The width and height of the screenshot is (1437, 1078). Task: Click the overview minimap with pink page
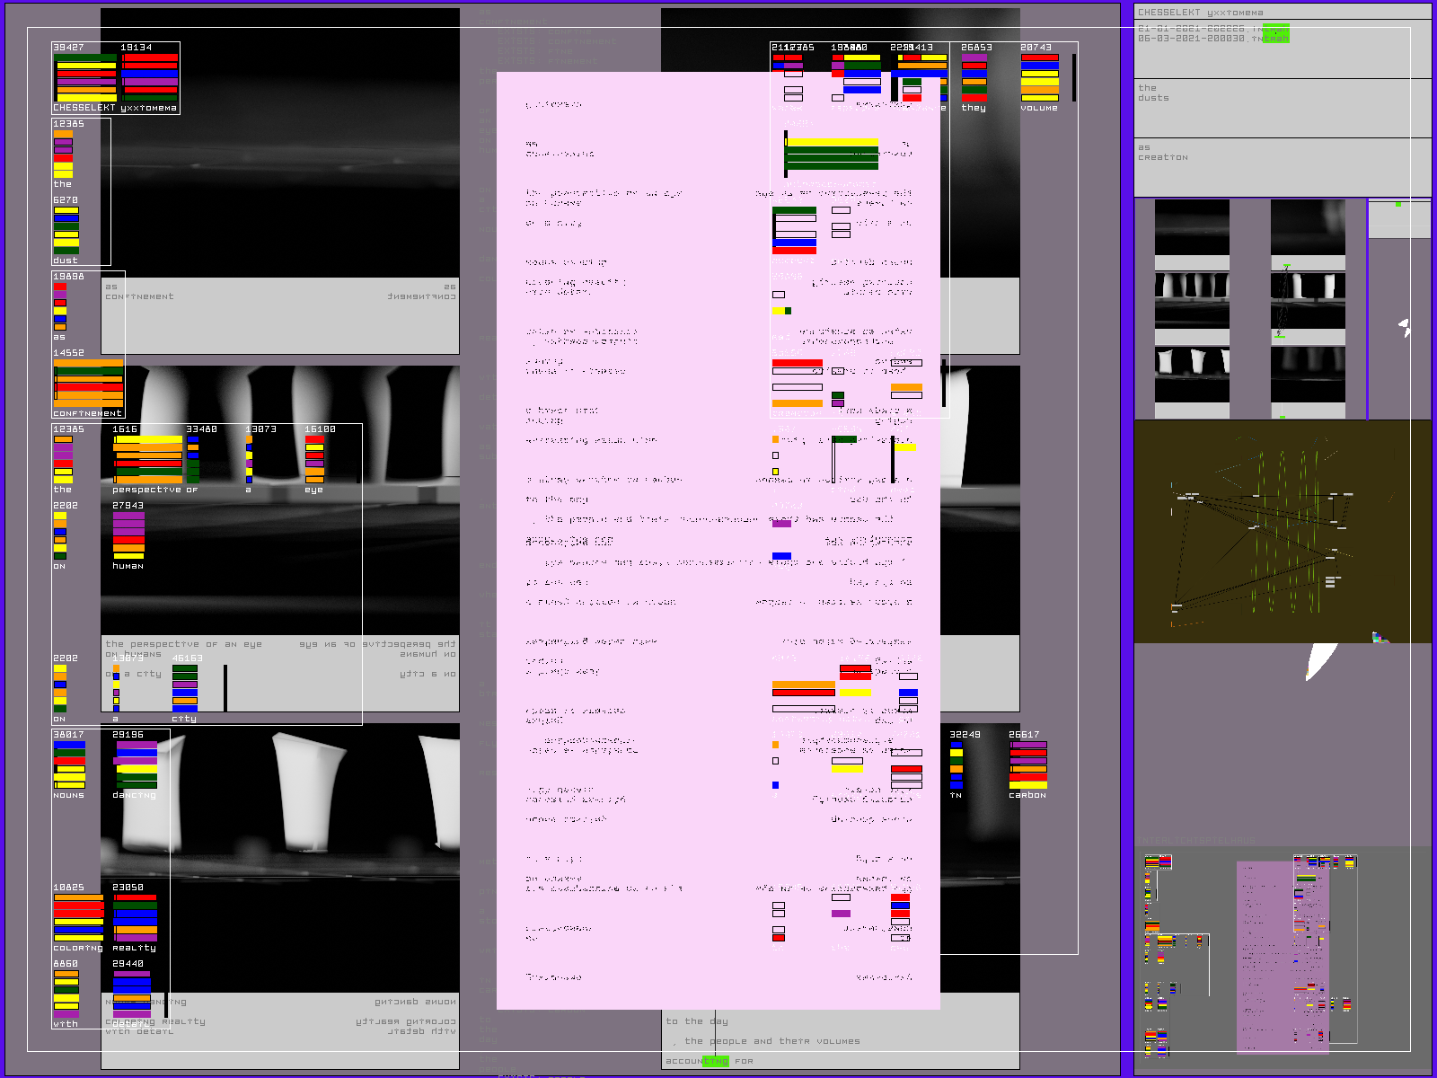1282,958
